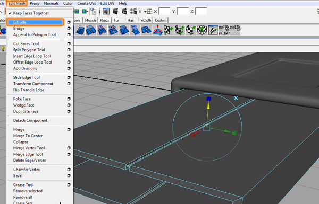319x204 pixels.
Task: Open Insert Edge Loop Tool option box
Action: (69, 56)
